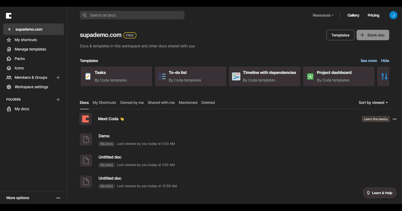This screenshot has width=402, height=211.
Task: Click the FREE plan badge
Action: [x=130, y=35]
